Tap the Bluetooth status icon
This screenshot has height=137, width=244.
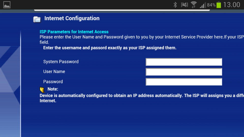(x=175, y=5)
